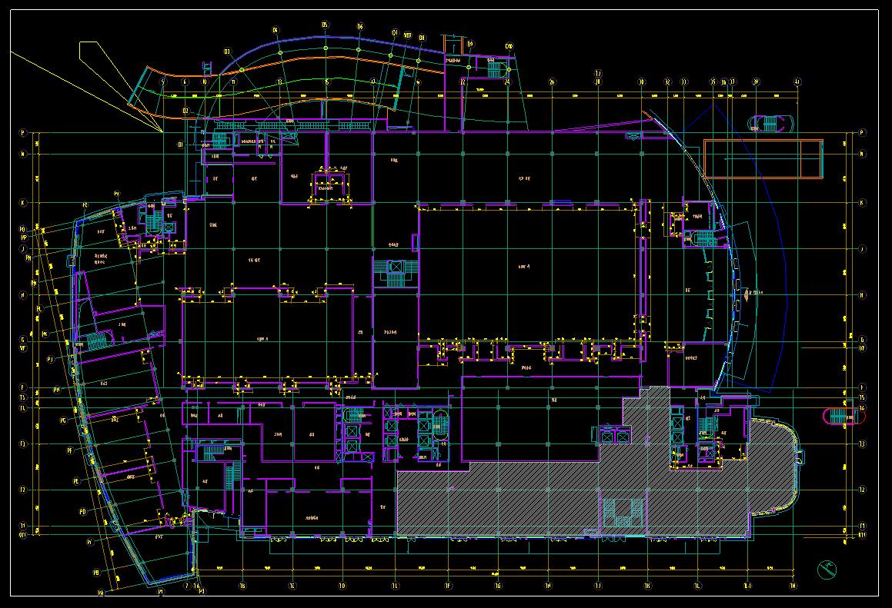Select top axis bubble 32
This screenshot has height=608, width=892.
click(x=668, y=81)
